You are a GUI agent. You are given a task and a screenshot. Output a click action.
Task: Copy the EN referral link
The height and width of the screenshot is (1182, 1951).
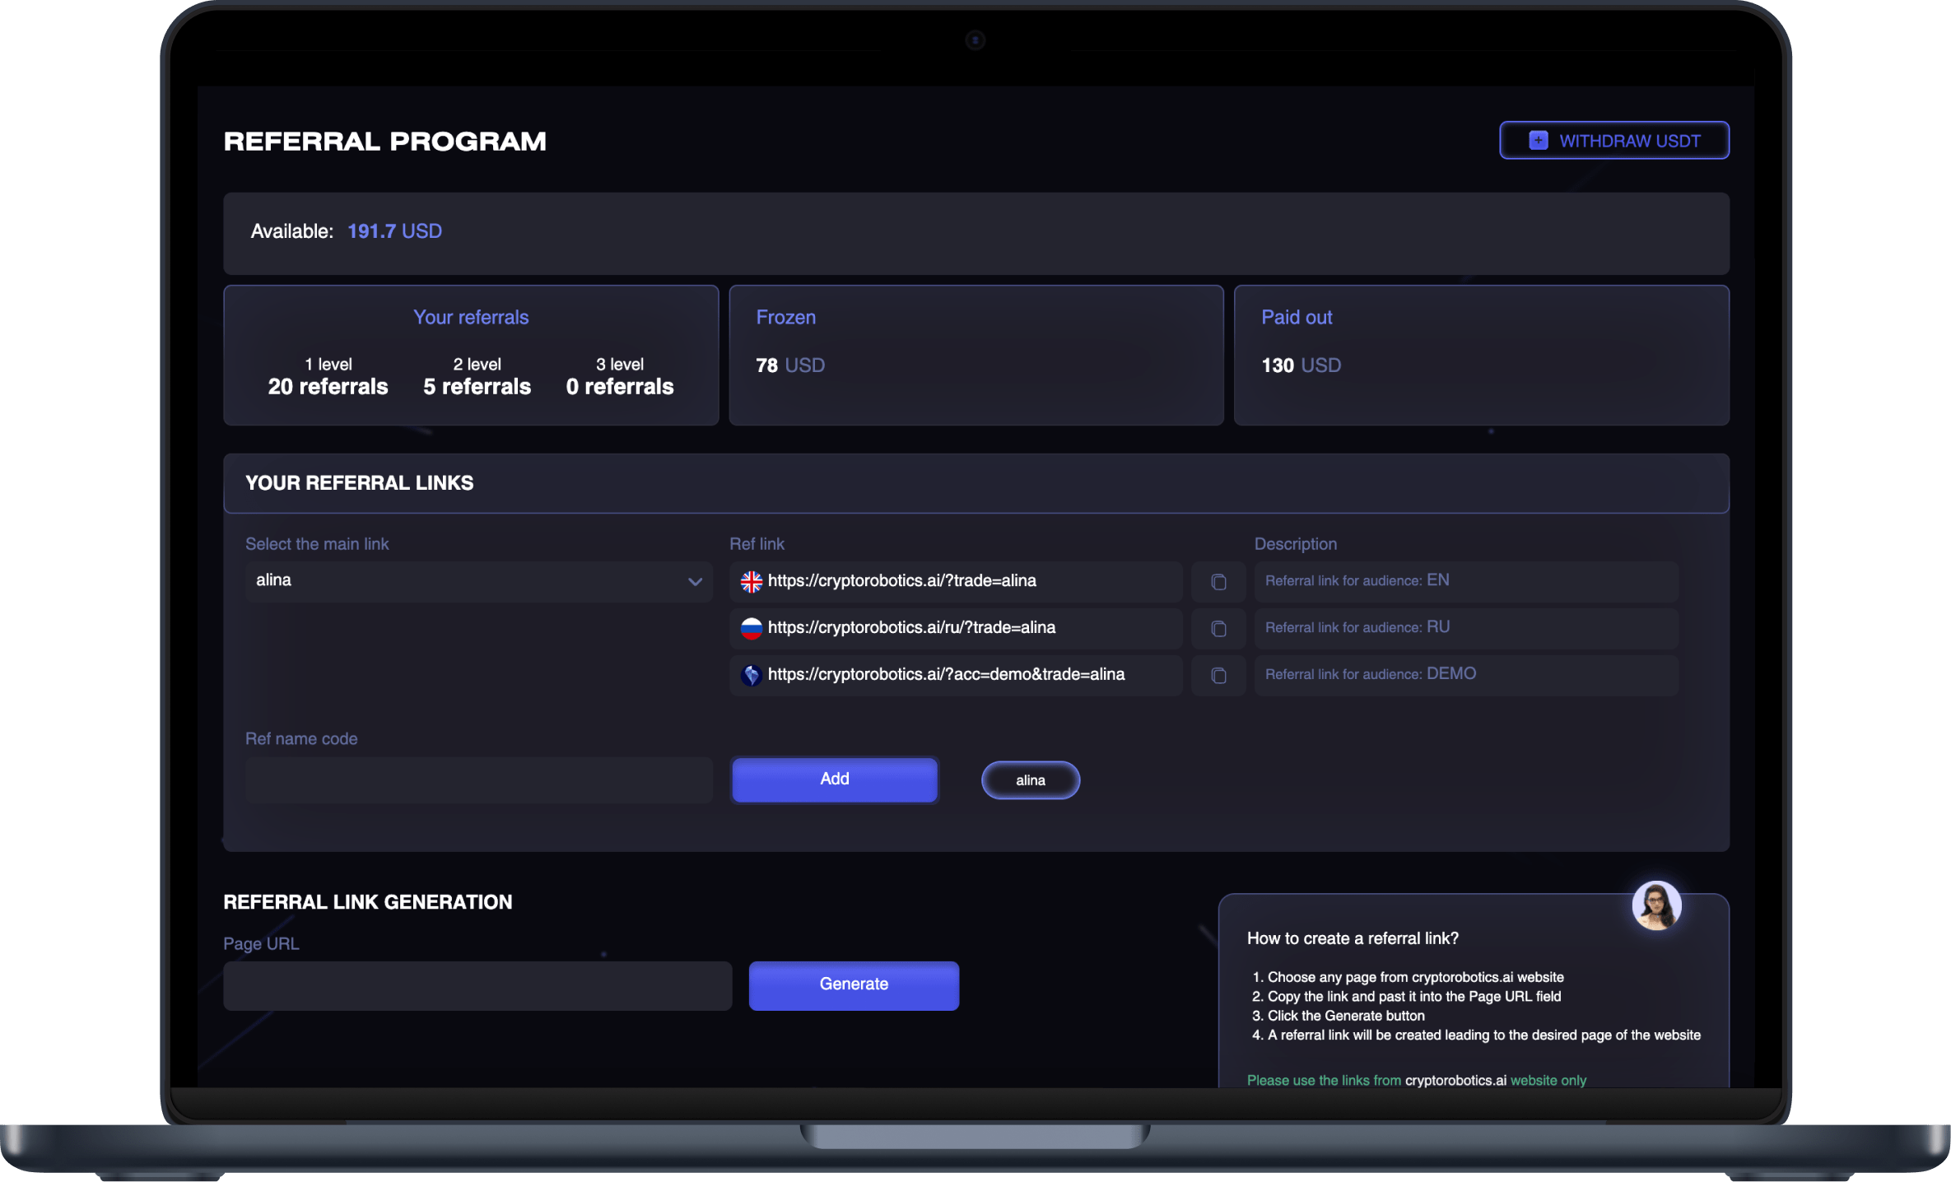(1218, 582)
